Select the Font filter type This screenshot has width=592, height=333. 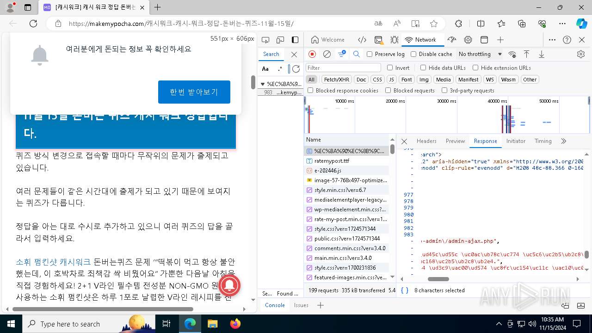(407, 80)
